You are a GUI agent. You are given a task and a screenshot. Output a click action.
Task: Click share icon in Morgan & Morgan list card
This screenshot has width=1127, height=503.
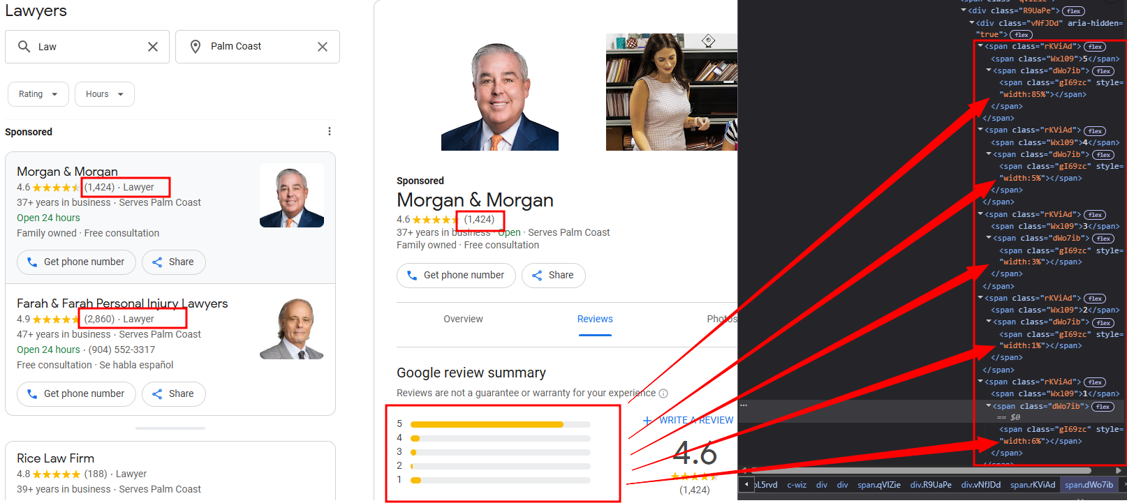(157, 262)
